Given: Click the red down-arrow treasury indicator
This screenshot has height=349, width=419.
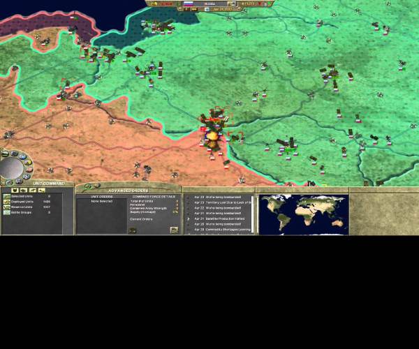Looking at the screenshot, I should (259, 3).
